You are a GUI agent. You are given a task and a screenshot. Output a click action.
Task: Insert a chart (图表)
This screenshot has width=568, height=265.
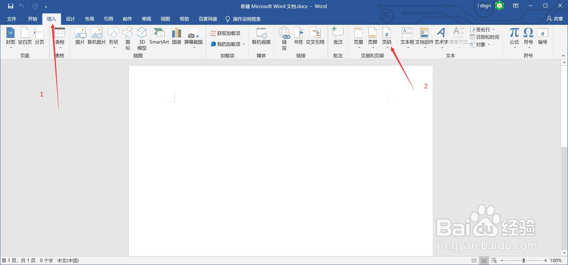176,36
